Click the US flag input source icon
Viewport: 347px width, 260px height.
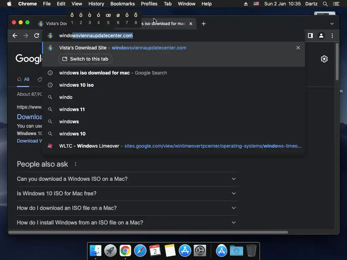[x=256, y=4]
